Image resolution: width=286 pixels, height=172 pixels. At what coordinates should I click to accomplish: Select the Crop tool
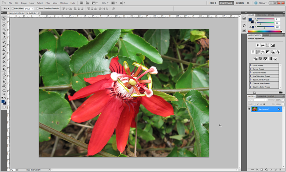tap(4, 33)
